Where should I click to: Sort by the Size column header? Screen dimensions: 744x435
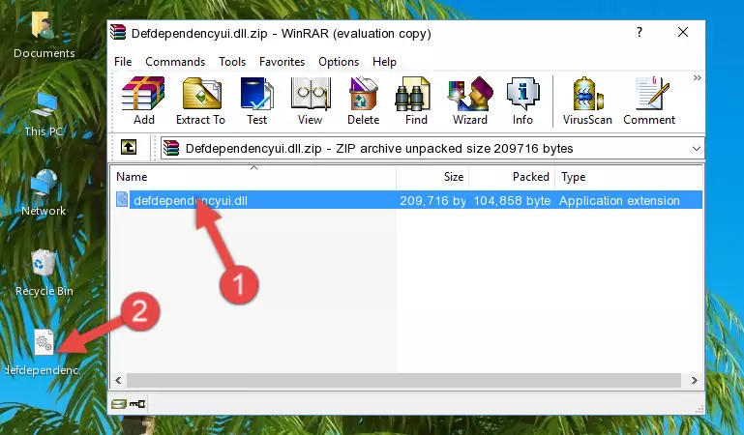[432, 177]
